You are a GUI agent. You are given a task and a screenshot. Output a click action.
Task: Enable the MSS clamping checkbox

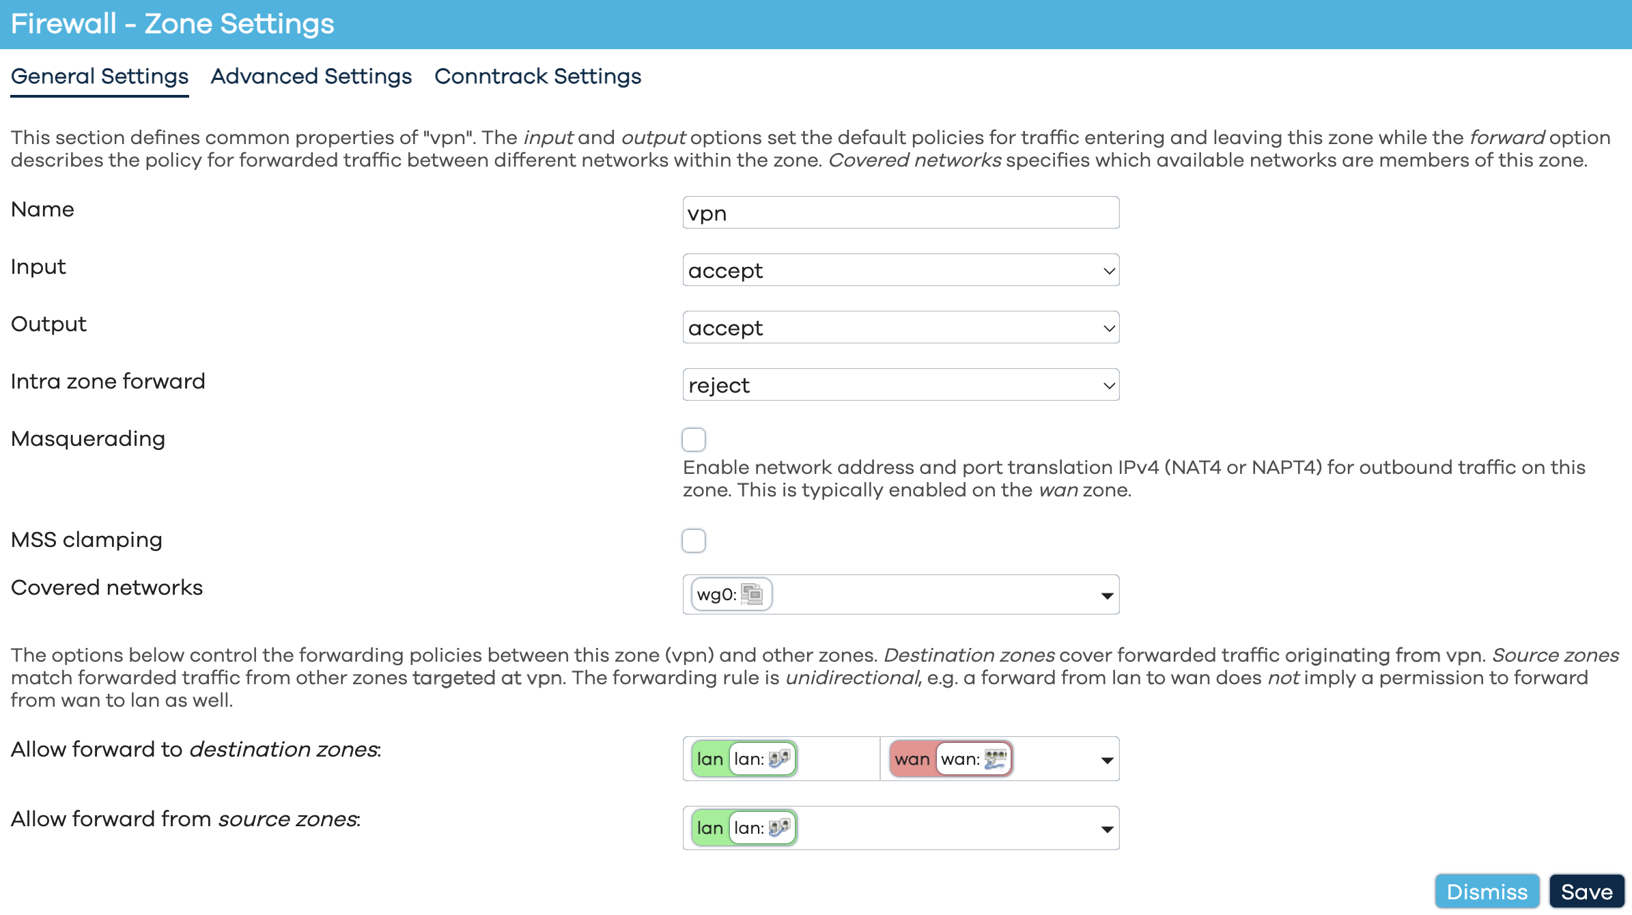click(x=693, y=540)
